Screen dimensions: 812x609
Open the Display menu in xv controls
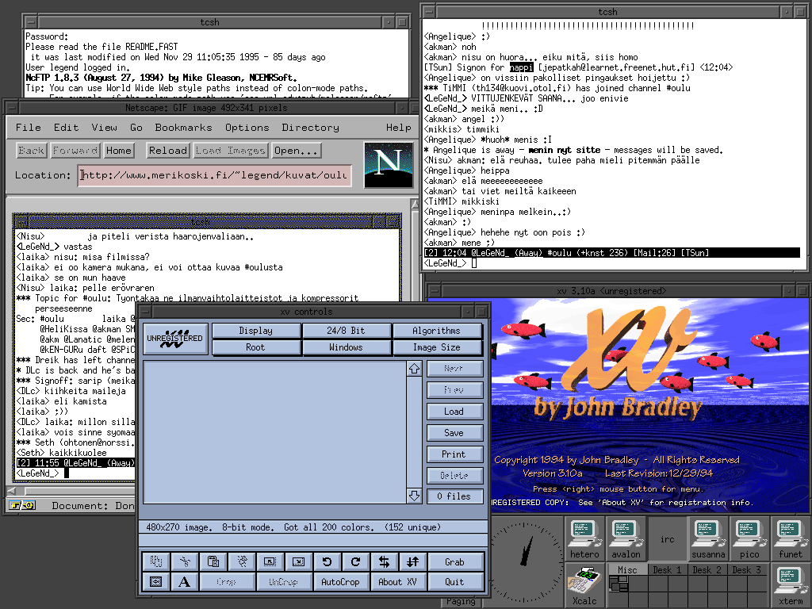pos(255,331)
